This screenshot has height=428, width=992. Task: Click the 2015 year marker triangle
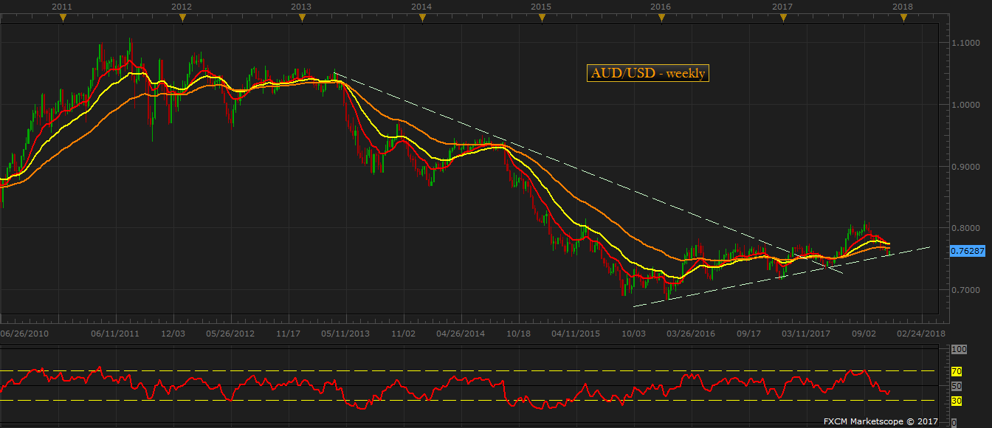[541, 18]
